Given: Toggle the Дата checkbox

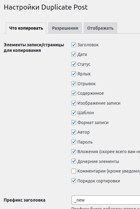Looking at the screenshot, I should click(x=74, y=54).
